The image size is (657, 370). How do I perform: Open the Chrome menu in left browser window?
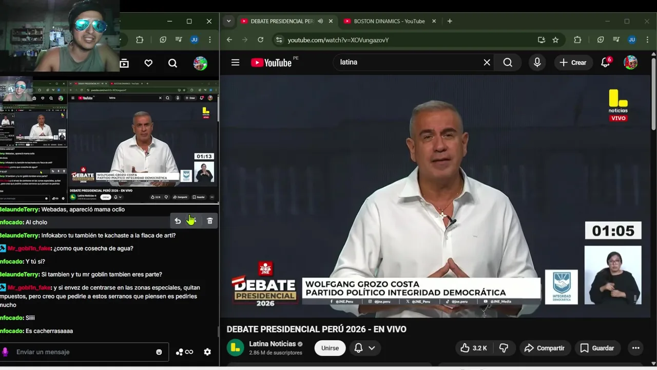click(x=209, y=40)
